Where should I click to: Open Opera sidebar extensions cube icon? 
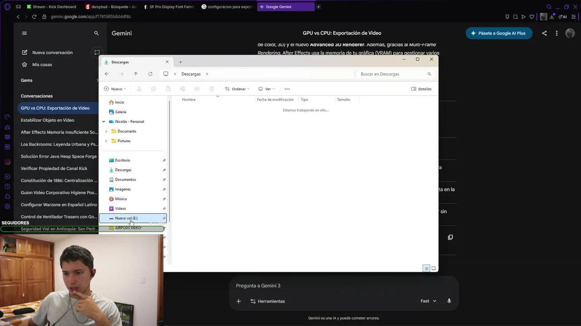[x=7, y=197]
